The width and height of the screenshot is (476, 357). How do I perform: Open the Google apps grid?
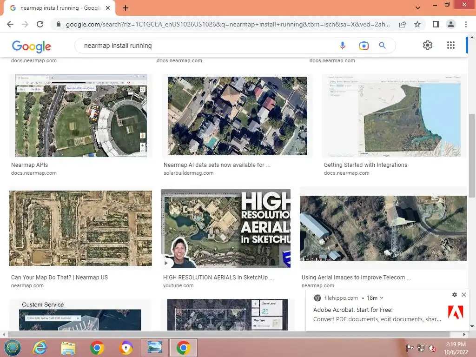pos(451,45)
